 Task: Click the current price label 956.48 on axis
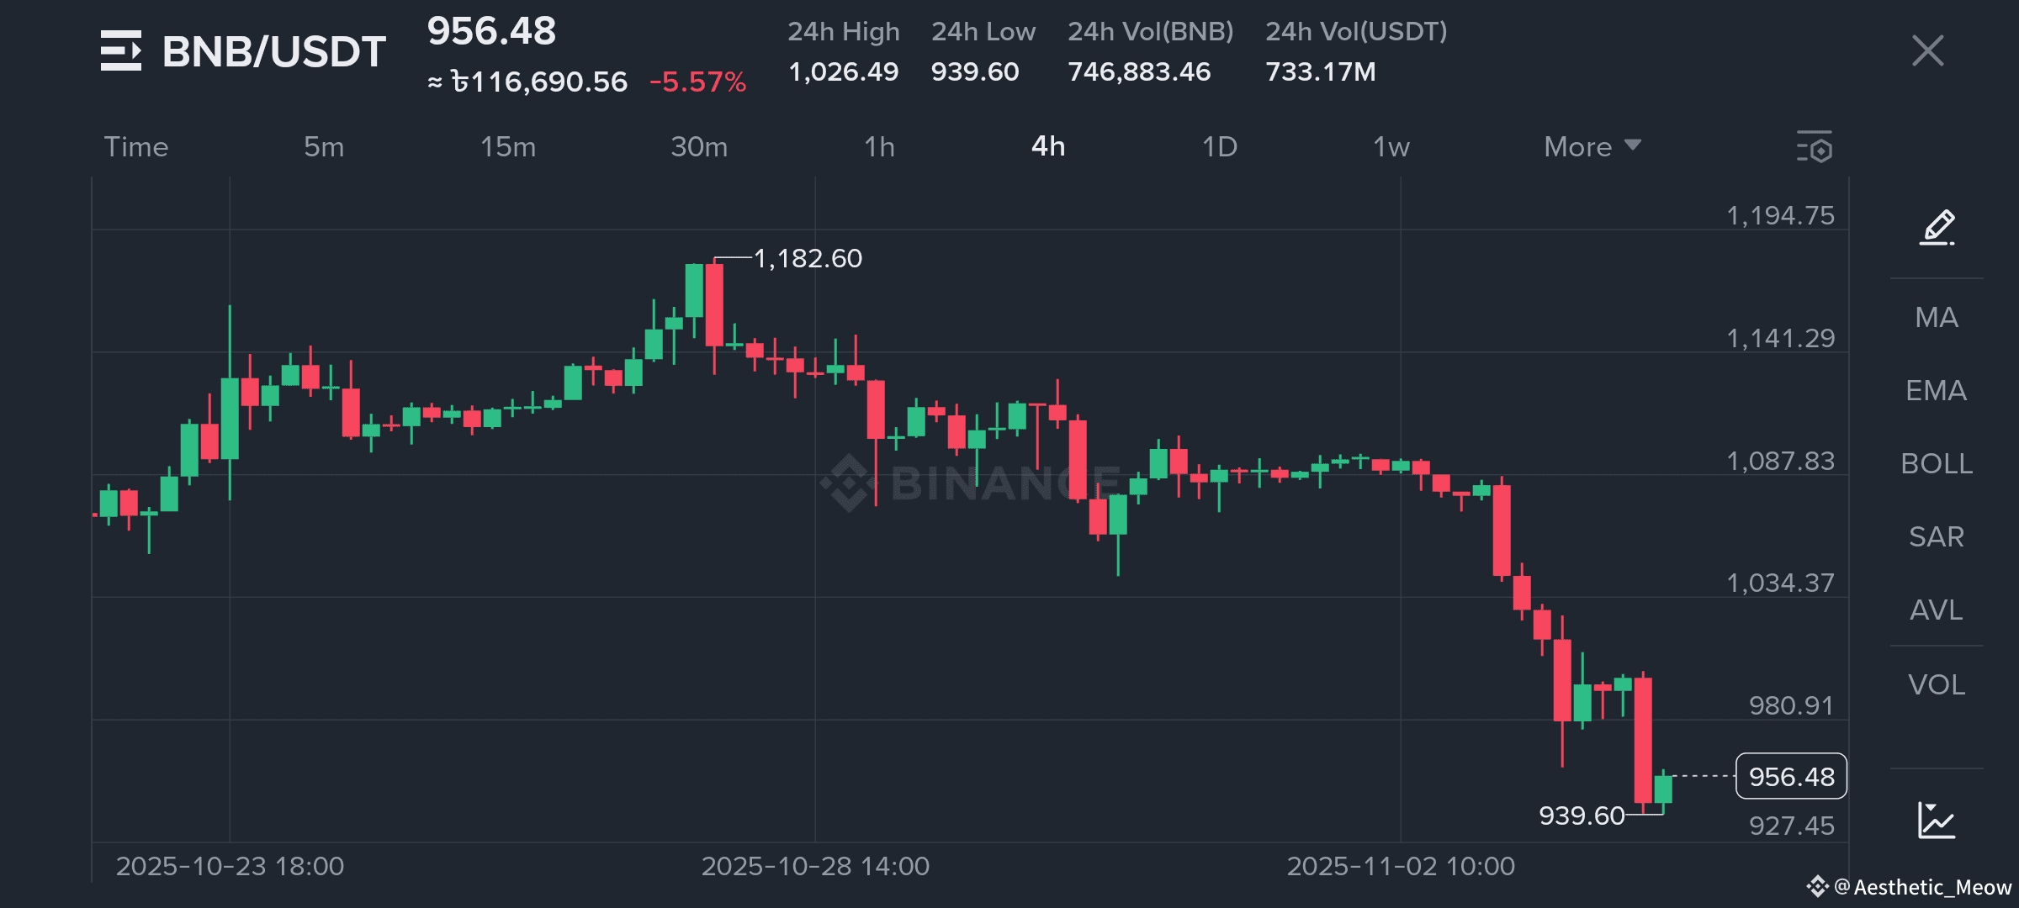[1791, 777]
